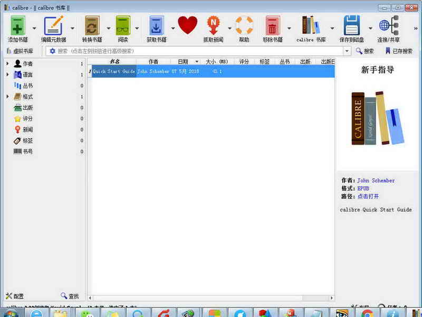422x317 pixels.
Task: Click the 配置 configure button
Action: 15,296
